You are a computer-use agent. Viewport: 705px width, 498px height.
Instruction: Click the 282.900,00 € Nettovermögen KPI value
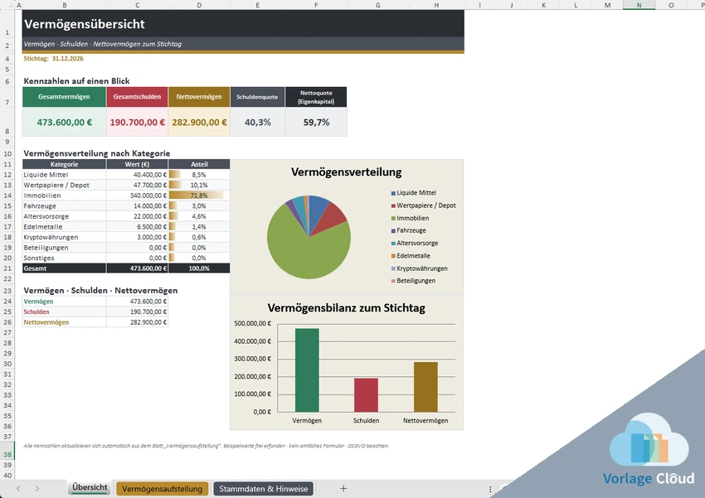click(199, 122)
